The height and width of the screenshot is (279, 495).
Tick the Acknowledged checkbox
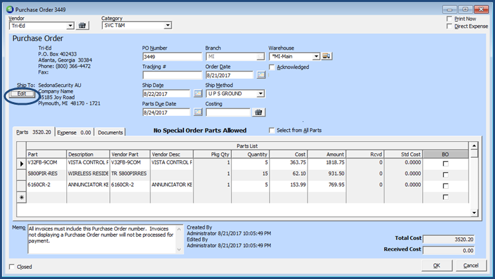pos(272,68)
